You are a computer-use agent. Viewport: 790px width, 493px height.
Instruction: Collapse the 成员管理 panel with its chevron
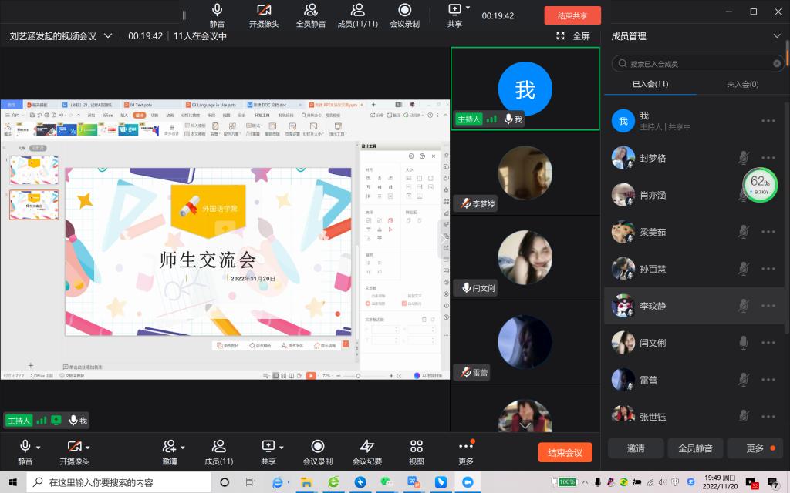pos(777,36)
